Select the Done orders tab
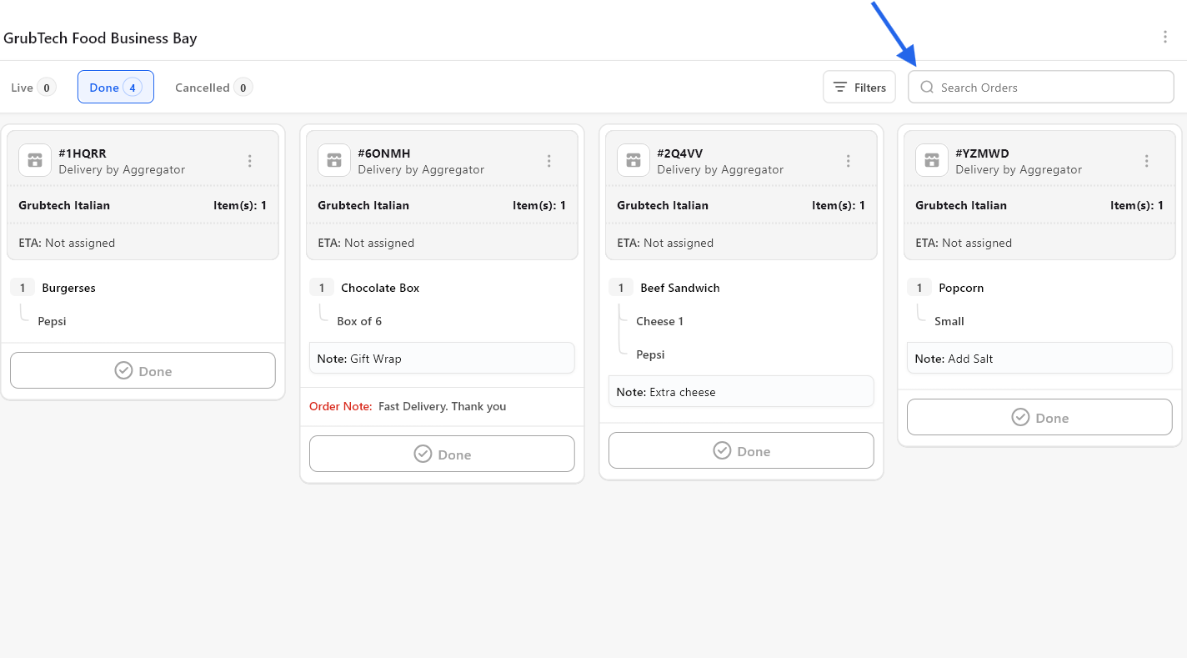The image size is (1187, 658). (116, 88)
